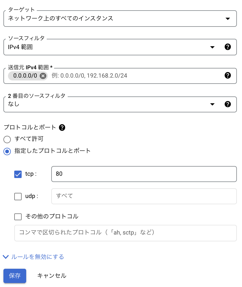Click the comma-separated protocols input field

pyautogui.click(x=125, y=233)
